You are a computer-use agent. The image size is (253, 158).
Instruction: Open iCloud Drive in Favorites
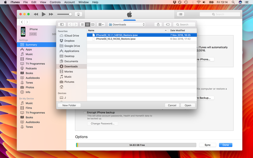(71, 36)
